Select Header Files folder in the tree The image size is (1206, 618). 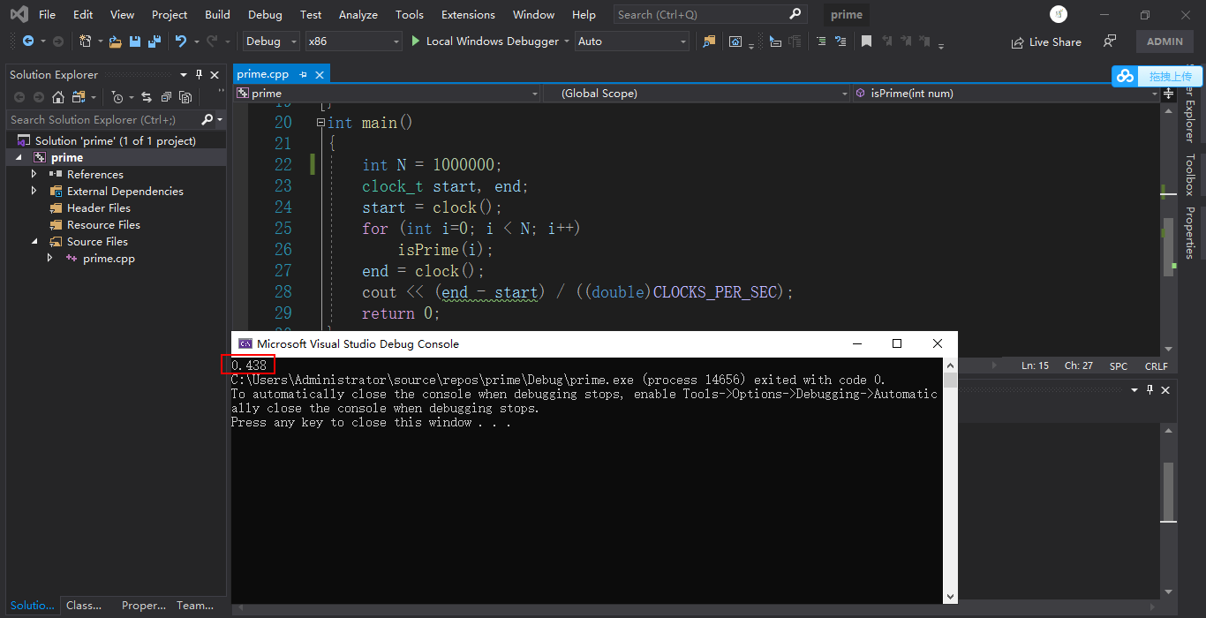[x=99, y=207]
